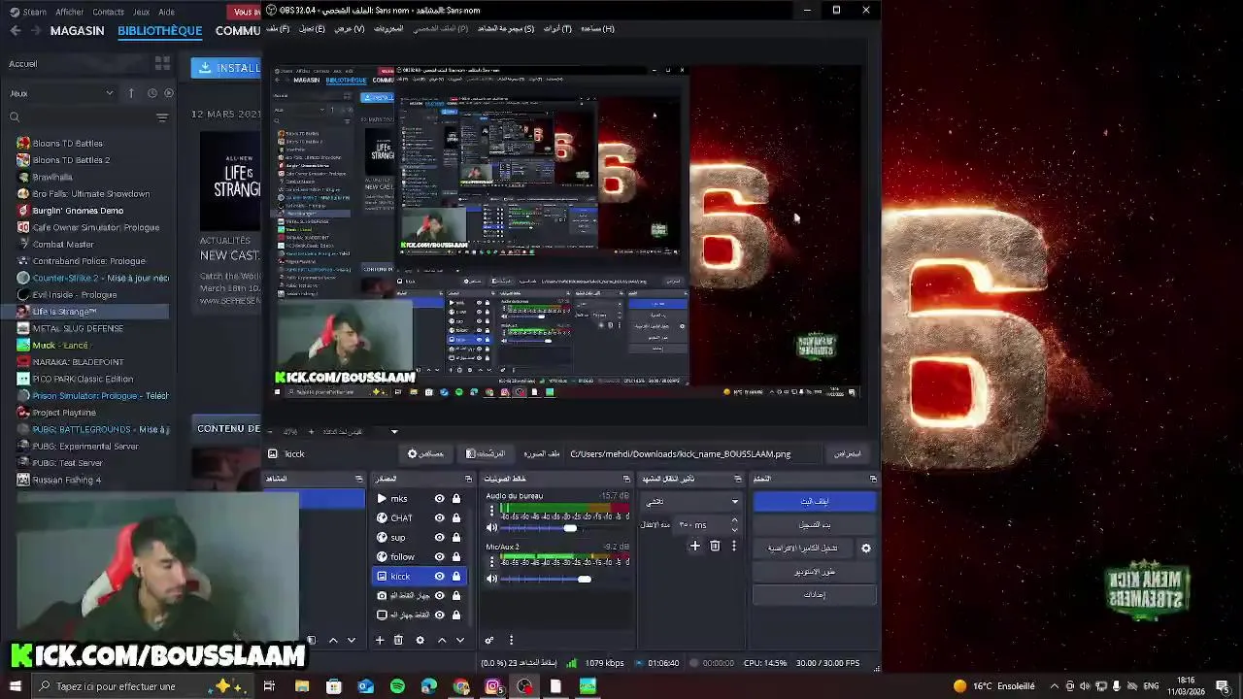The height and width of the screenshot is (699, 1243).
Task: Open advanced audio properties gears icon
Action: click(x=489, y=640)
